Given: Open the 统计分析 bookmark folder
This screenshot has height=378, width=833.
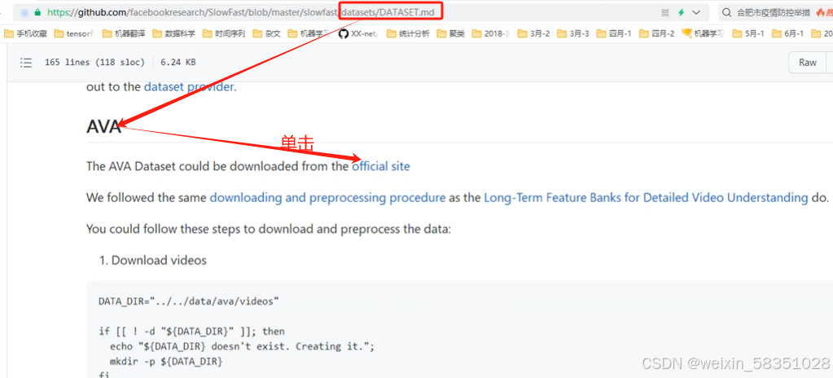Looking at the screenshot, I should pyautogui.click(x=408, y=33).
